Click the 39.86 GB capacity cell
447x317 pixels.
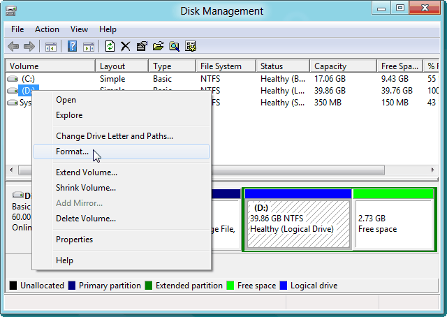tap(330, 91)
